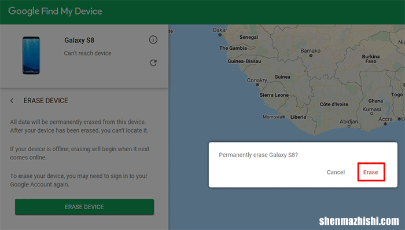The height and width of the screenshot is (230, 405).
Task: Click the Togo map label
Action: coord(397,94)
